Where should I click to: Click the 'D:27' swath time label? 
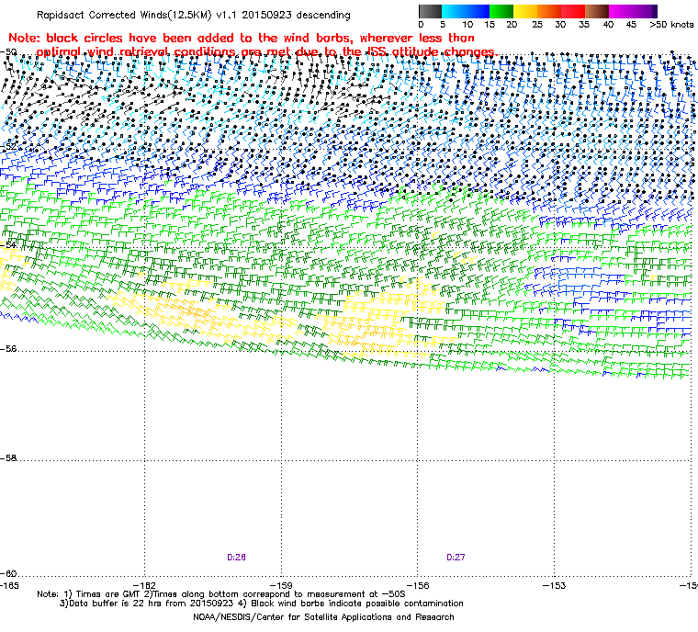coord(456,558)
